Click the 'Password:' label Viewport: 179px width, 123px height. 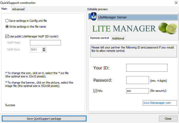103,80
